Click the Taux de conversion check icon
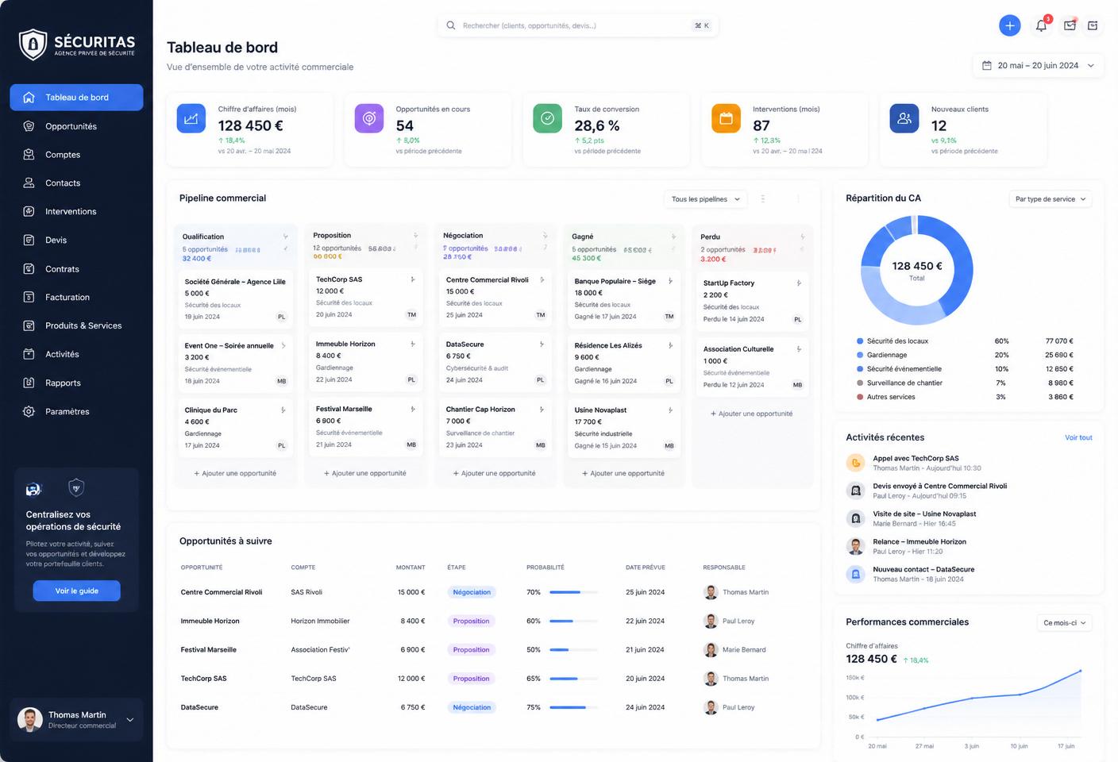Viewport: 1118px width, 762px height. click(547, 118)
